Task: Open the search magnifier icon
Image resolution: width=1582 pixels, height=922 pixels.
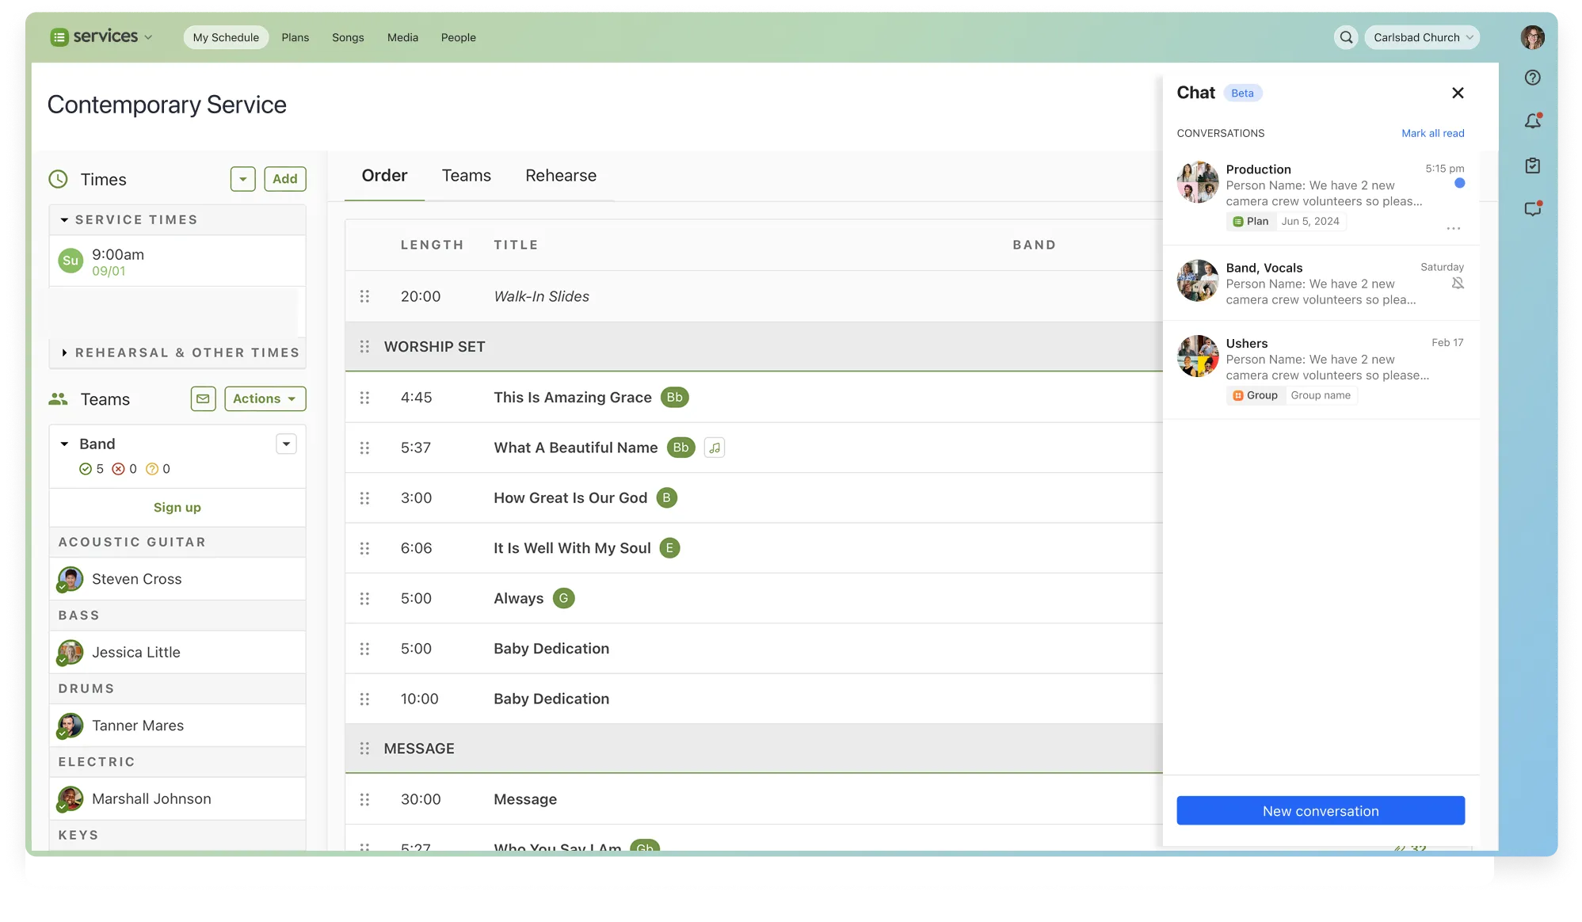Action: click(x=1346, y=37)
